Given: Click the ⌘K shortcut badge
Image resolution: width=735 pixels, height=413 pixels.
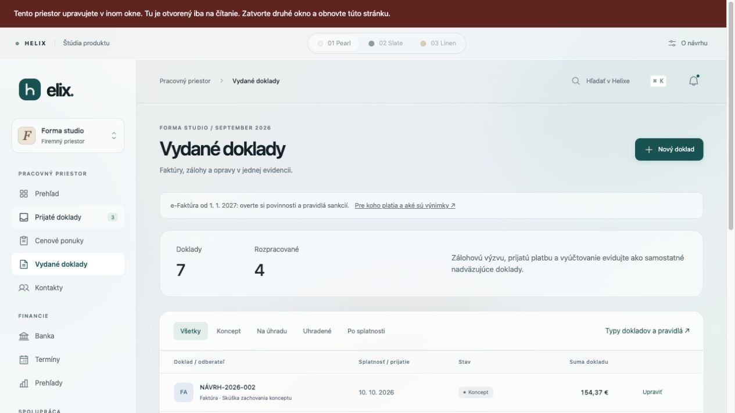Looking at the screenshot, I should tap(658, 81).
